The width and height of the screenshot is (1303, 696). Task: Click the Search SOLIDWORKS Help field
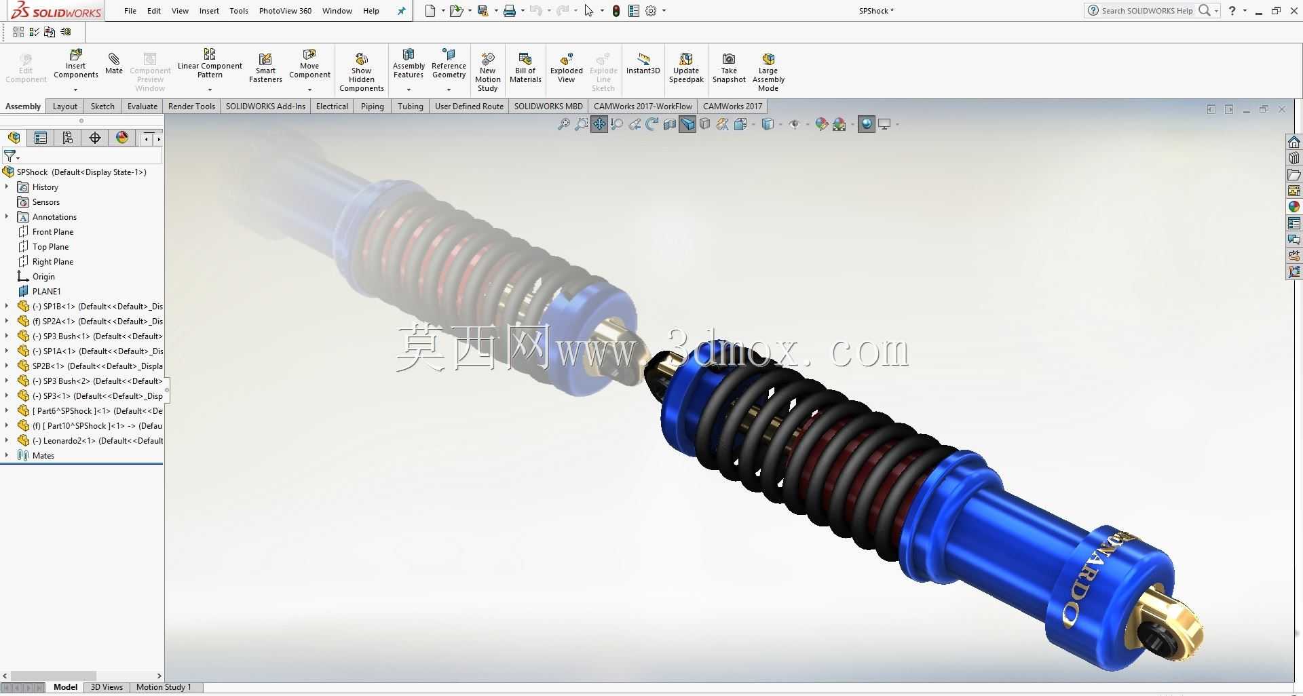coord(1146,11)
